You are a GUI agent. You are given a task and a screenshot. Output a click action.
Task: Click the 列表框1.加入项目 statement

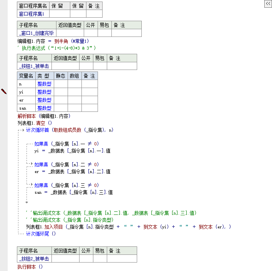[128, 227]
